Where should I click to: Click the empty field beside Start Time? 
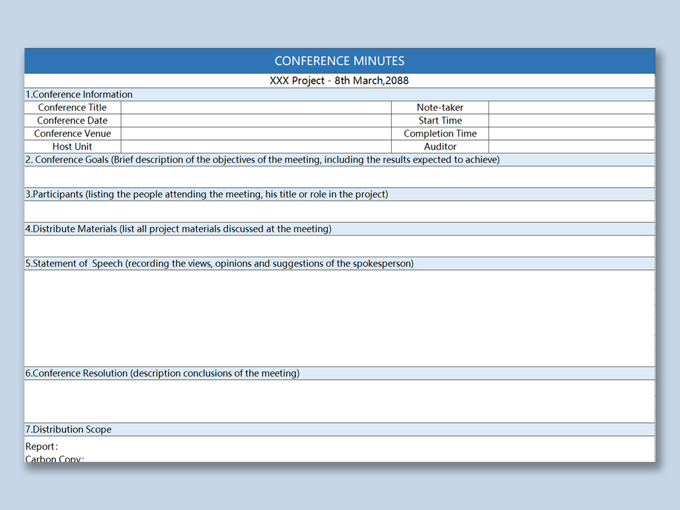[572, 121]
